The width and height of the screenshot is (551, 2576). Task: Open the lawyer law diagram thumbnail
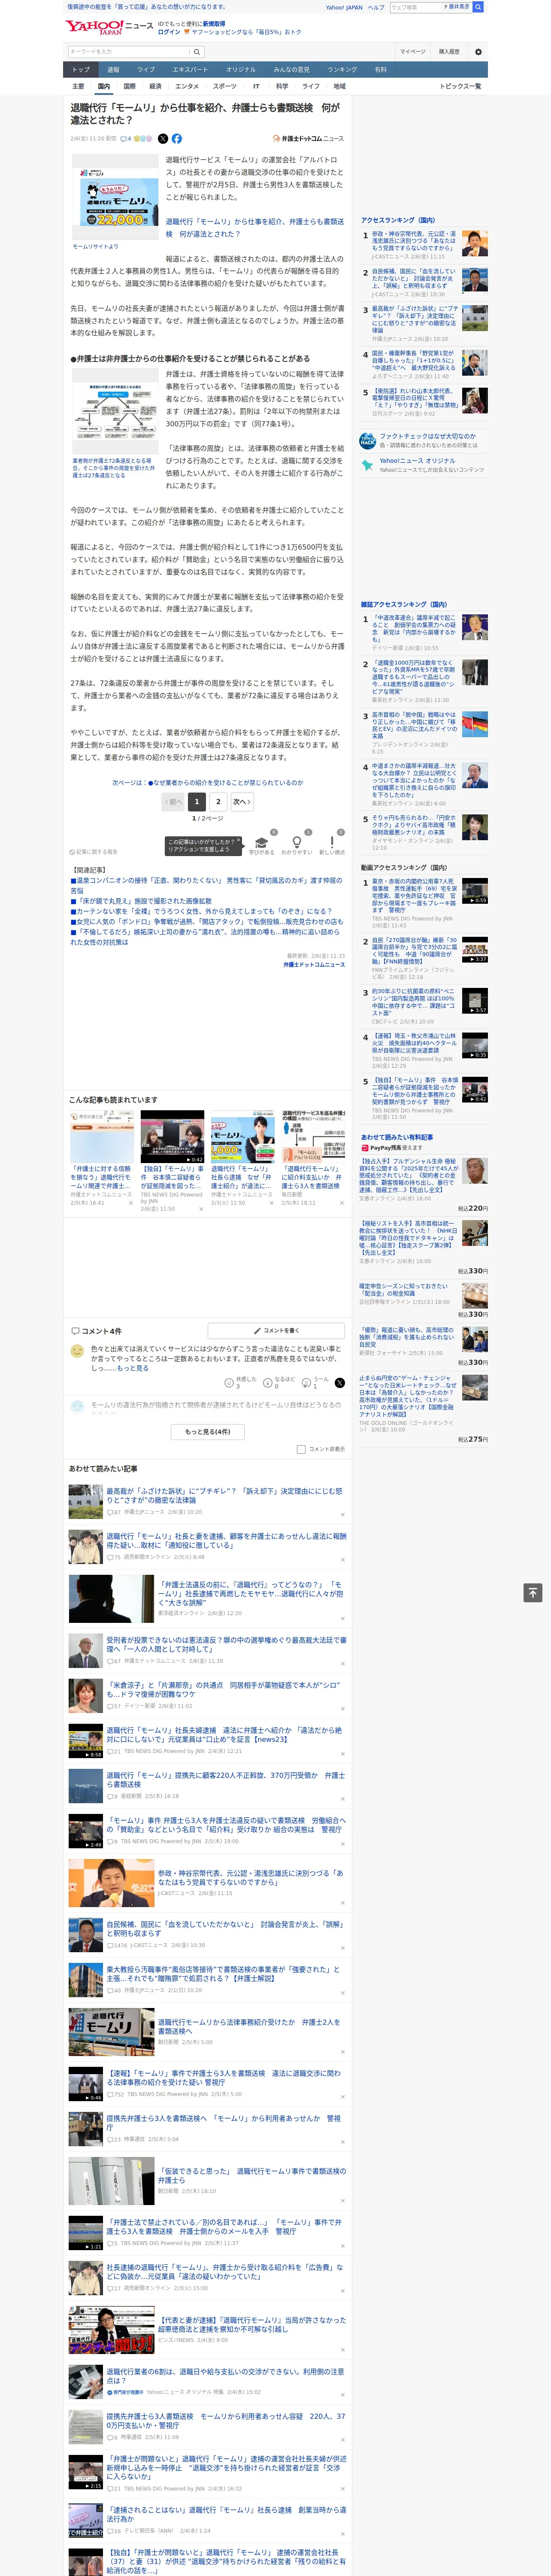pyautogui.click(x=114, y=411)
